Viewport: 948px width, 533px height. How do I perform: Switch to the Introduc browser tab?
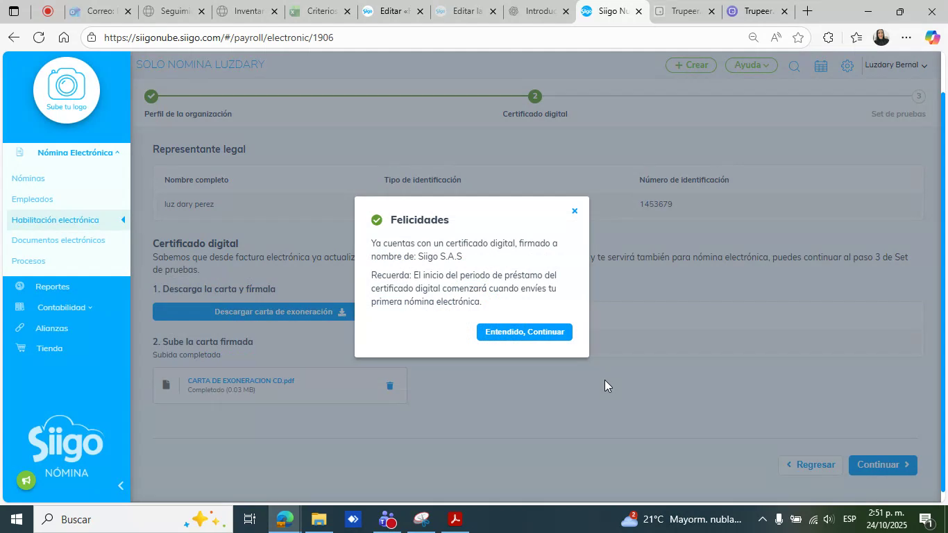coord(540,11)
